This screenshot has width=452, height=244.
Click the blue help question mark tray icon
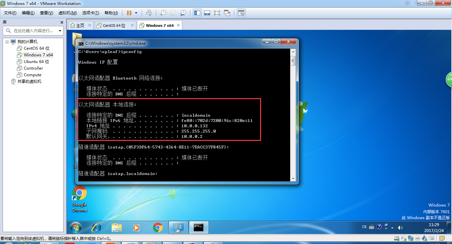coord(379,227)
